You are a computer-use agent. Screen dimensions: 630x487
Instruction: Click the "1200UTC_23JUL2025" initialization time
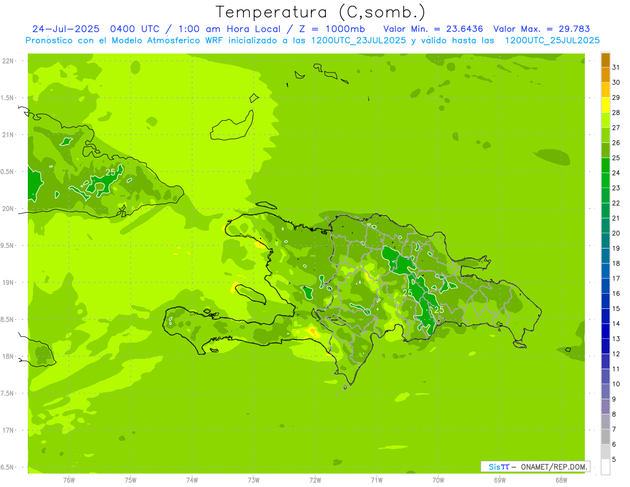click(356, 40)
